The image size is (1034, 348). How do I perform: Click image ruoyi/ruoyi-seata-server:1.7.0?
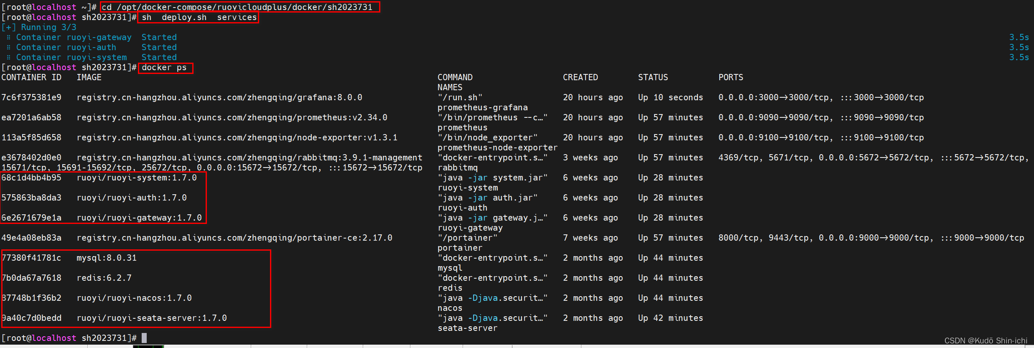[x=152, y=318]
